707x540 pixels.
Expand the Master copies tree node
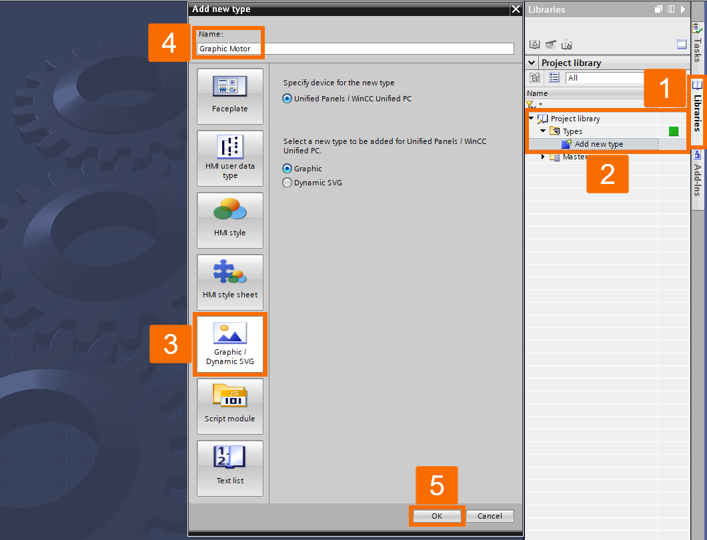click(x=543, y=157)
